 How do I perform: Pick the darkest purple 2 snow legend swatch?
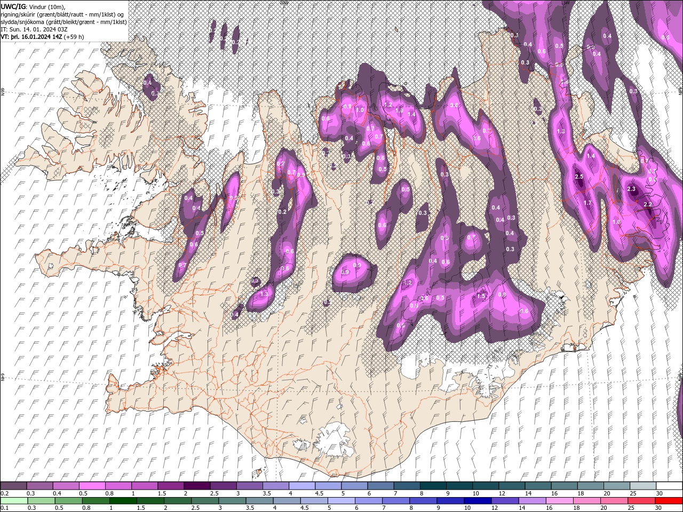click(x=196, y=486)
